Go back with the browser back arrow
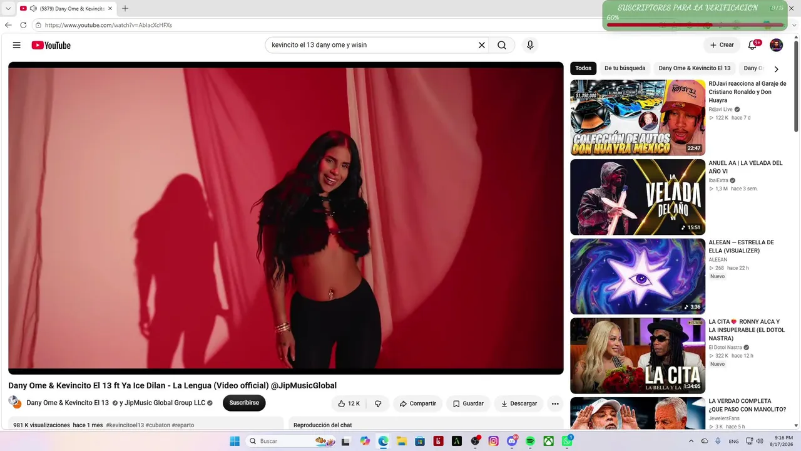The width and height of the screenshot is (801, 451). 8,25
